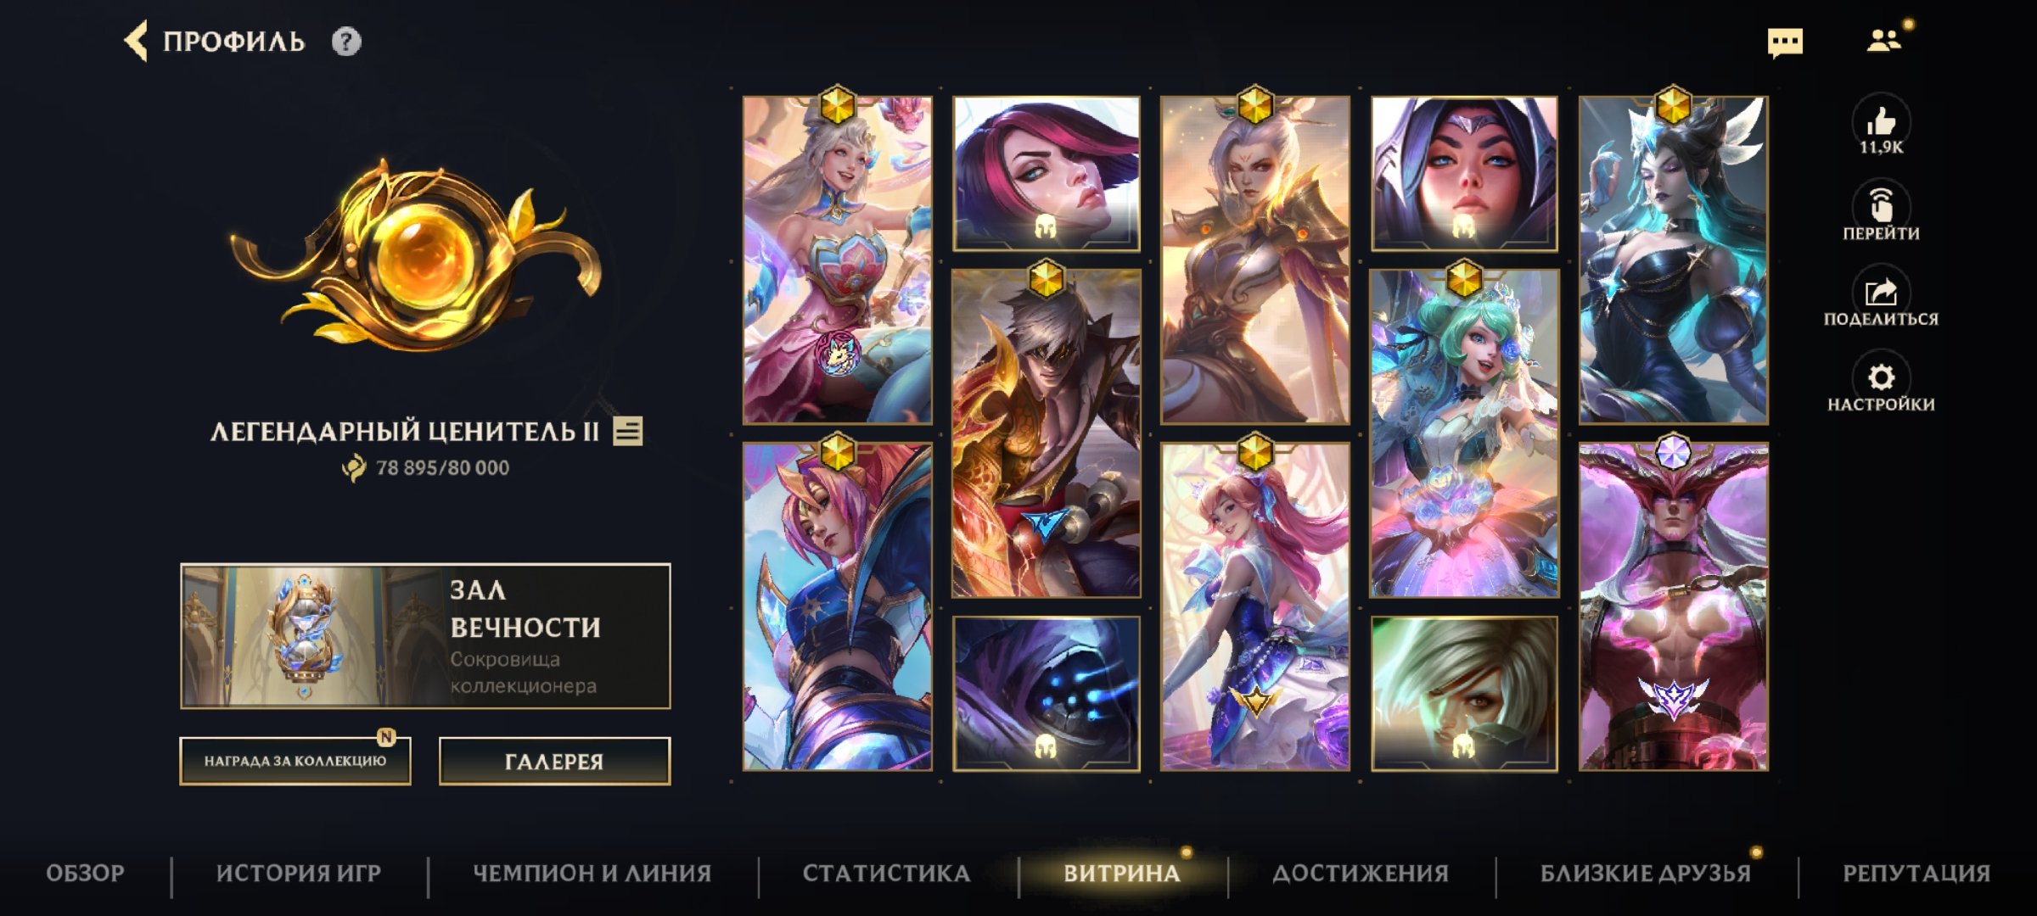The width and height of the screenshot is (2037, 916).
Task: Click the НАГРАДА ЗА КОЛЛЕКЦИЮ button
Action: pyautogui.click(x=295, y=761)
